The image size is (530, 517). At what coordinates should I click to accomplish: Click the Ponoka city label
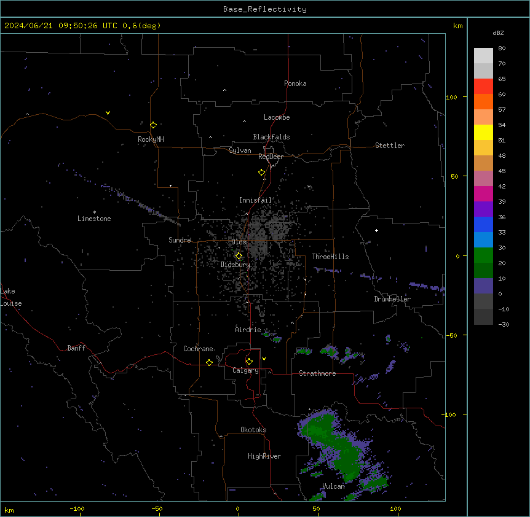coord(295,84)
